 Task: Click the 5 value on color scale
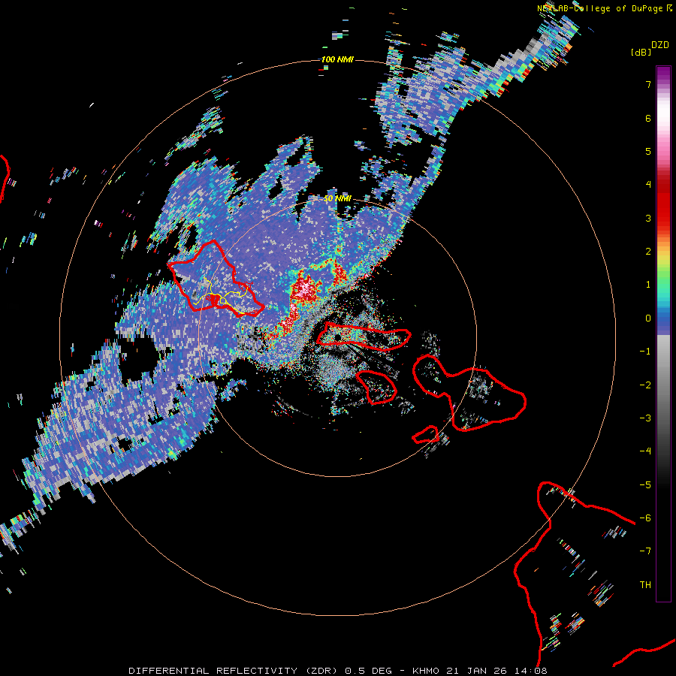pos(648,151)
